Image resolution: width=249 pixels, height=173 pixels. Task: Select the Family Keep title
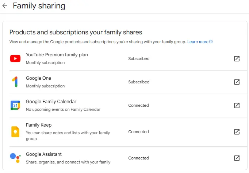pos(39,125)
